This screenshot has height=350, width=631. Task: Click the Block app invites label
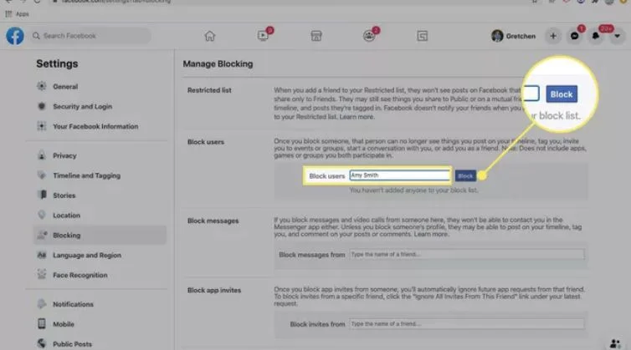(x=214, y=290)
